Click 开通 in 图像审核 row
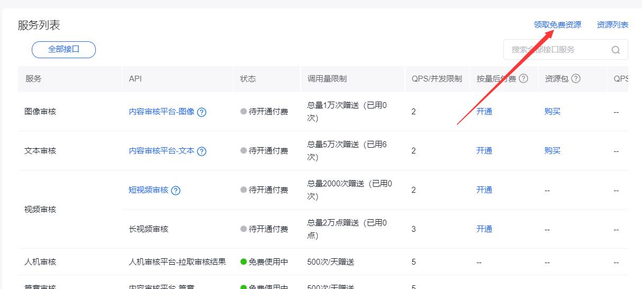The width and height of the screenshot is (642, 289). click(484, 112)
